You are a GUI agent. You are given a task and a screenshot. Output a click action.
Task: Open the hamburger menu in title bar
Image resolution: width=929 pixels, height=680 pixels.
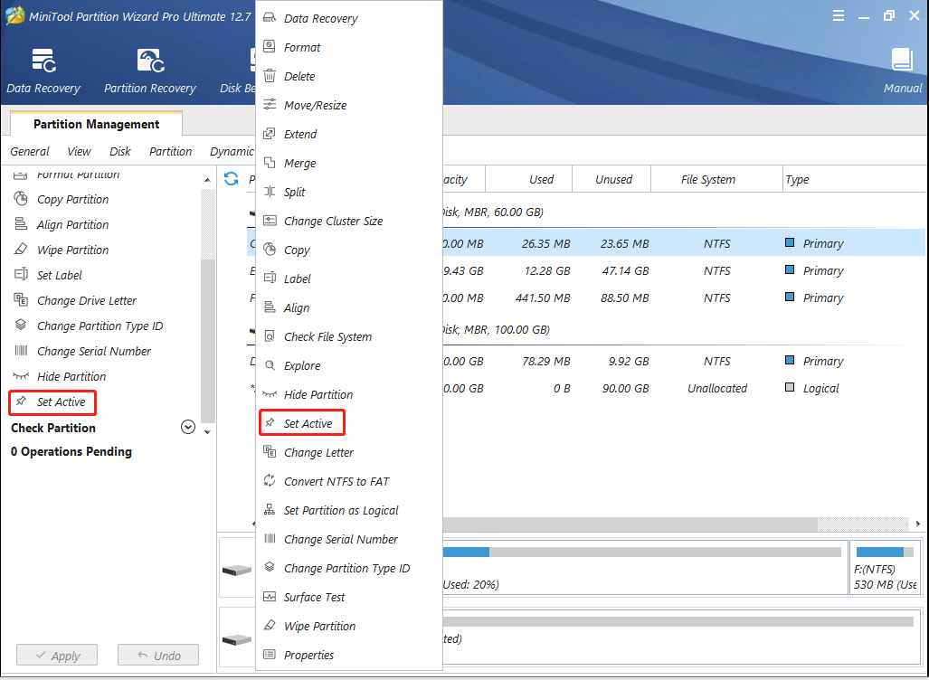coord(839,16)
